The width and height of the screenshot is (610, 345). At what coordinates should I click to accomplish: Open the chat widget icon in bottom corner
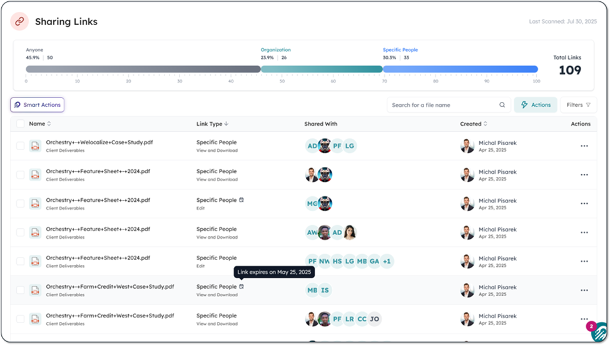click(599, 331)
